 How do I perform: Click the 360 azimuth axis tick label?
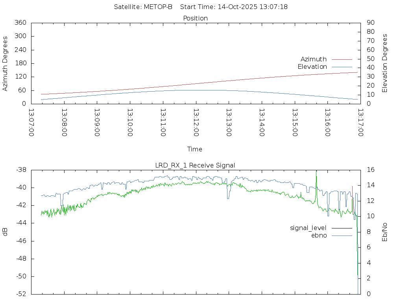(x=20, y=23)
